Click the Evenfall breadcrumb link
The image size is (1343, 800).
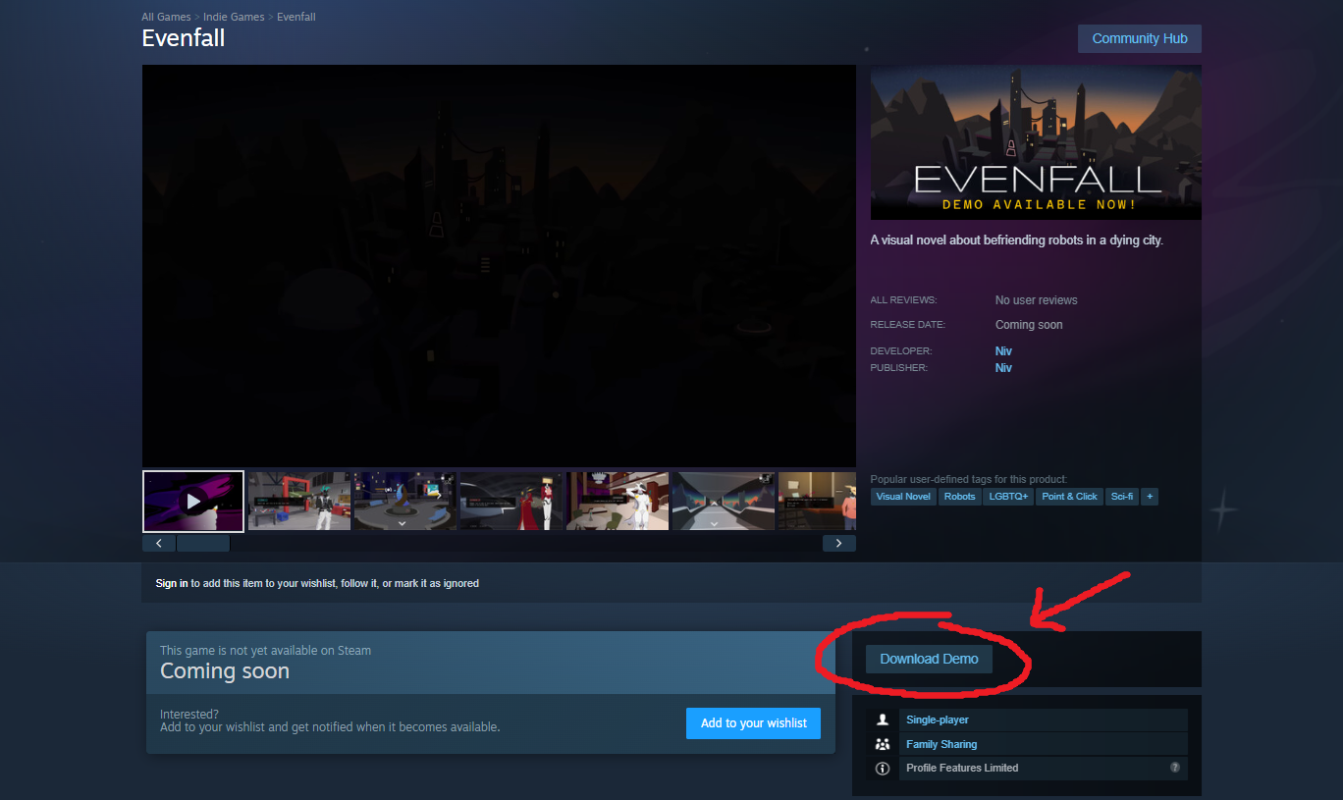tap(296, 17)
